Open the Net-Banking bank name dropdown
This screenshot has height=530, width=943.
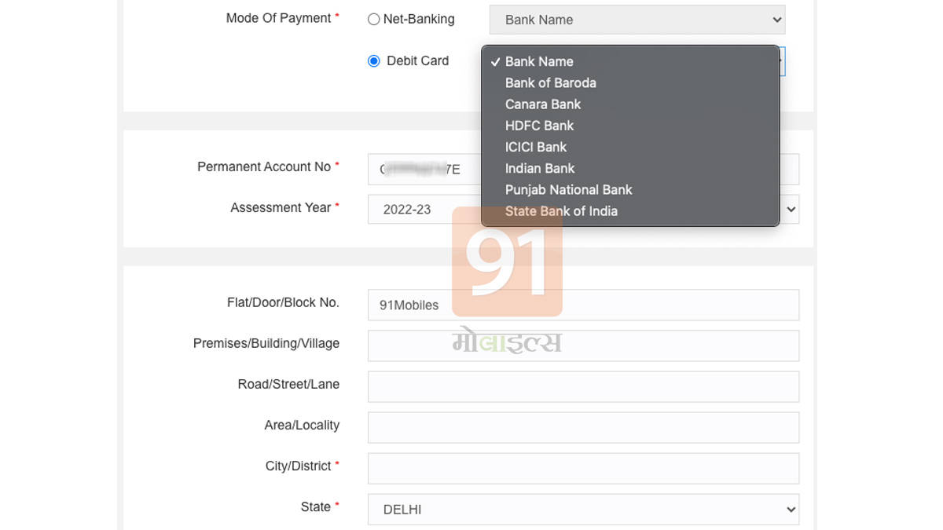[637, 19]
